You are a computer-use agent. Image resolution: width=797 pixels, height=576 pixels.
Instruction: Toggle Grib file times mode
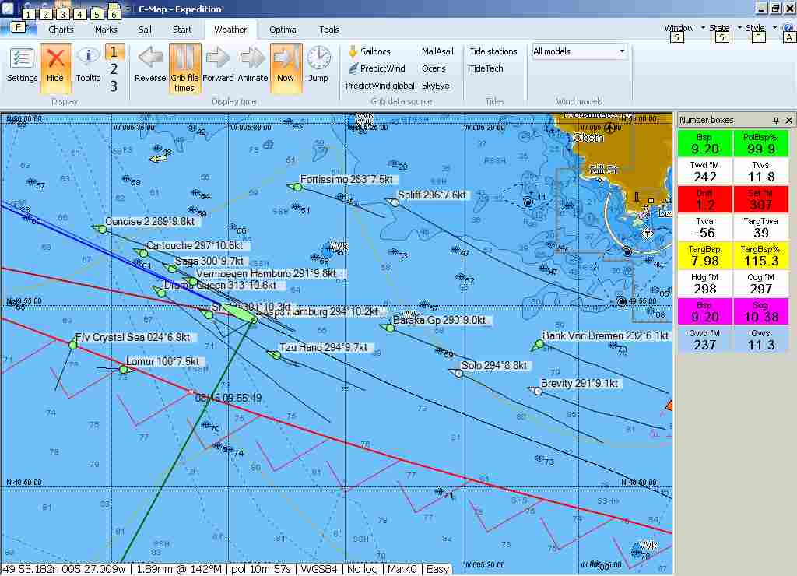tap(184, 67)
